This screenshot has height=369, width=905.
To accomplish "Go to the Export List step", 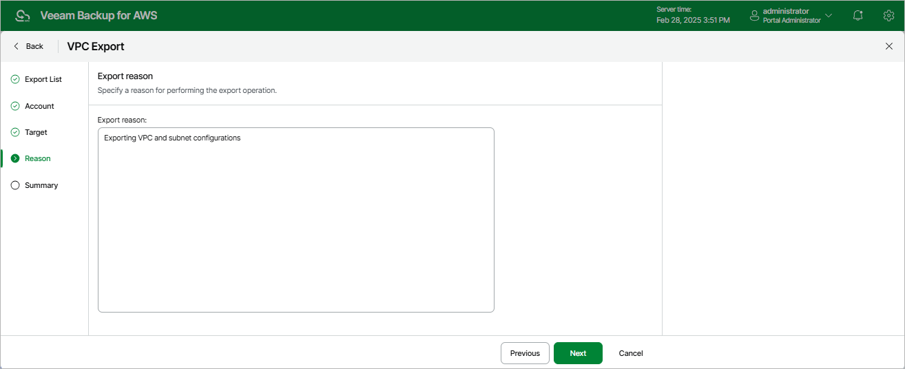I will pyautogui.click(x=44, y=79).
